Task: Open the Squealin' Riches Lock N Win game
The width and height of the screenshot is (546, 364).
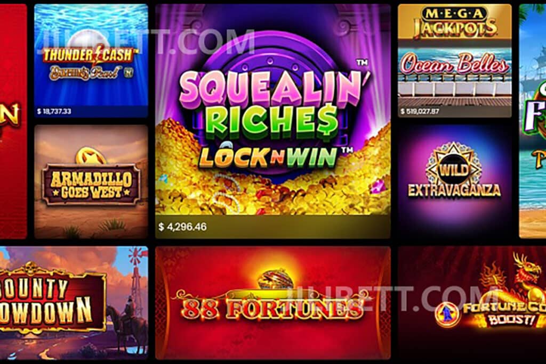Action: [x=272, y=121]
